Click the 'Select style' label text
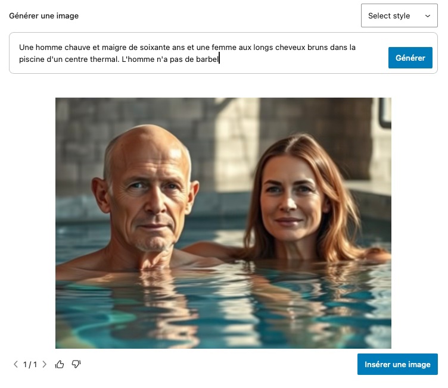The width and height of the screenshot is (448, 388). click(389, 16)
